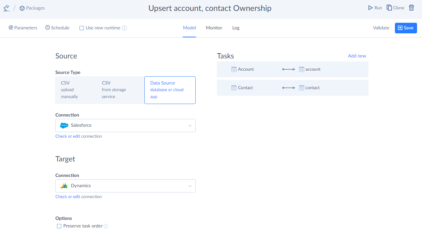The height and width of the screenshot is (241, 422).
Task: Open the Account to account task row
Action: [x=292, y=69]
